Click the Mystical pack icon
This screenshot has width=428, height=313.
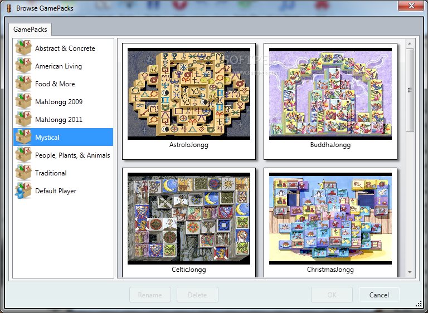tap(23, 137)
